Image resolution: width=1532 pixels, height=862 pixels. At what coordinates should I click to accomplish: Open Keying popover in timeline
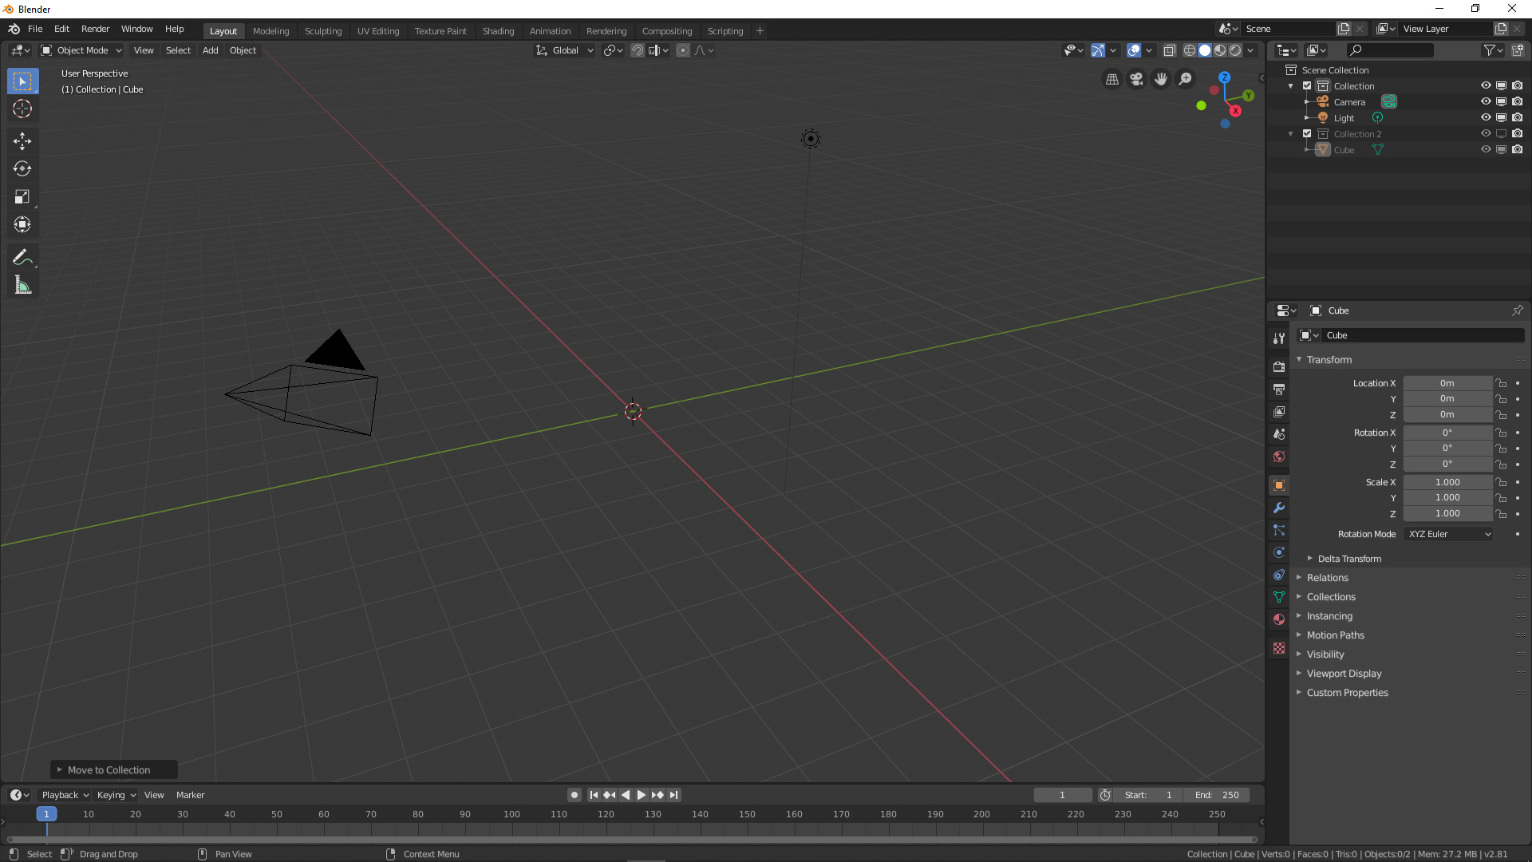click(116, 795)
